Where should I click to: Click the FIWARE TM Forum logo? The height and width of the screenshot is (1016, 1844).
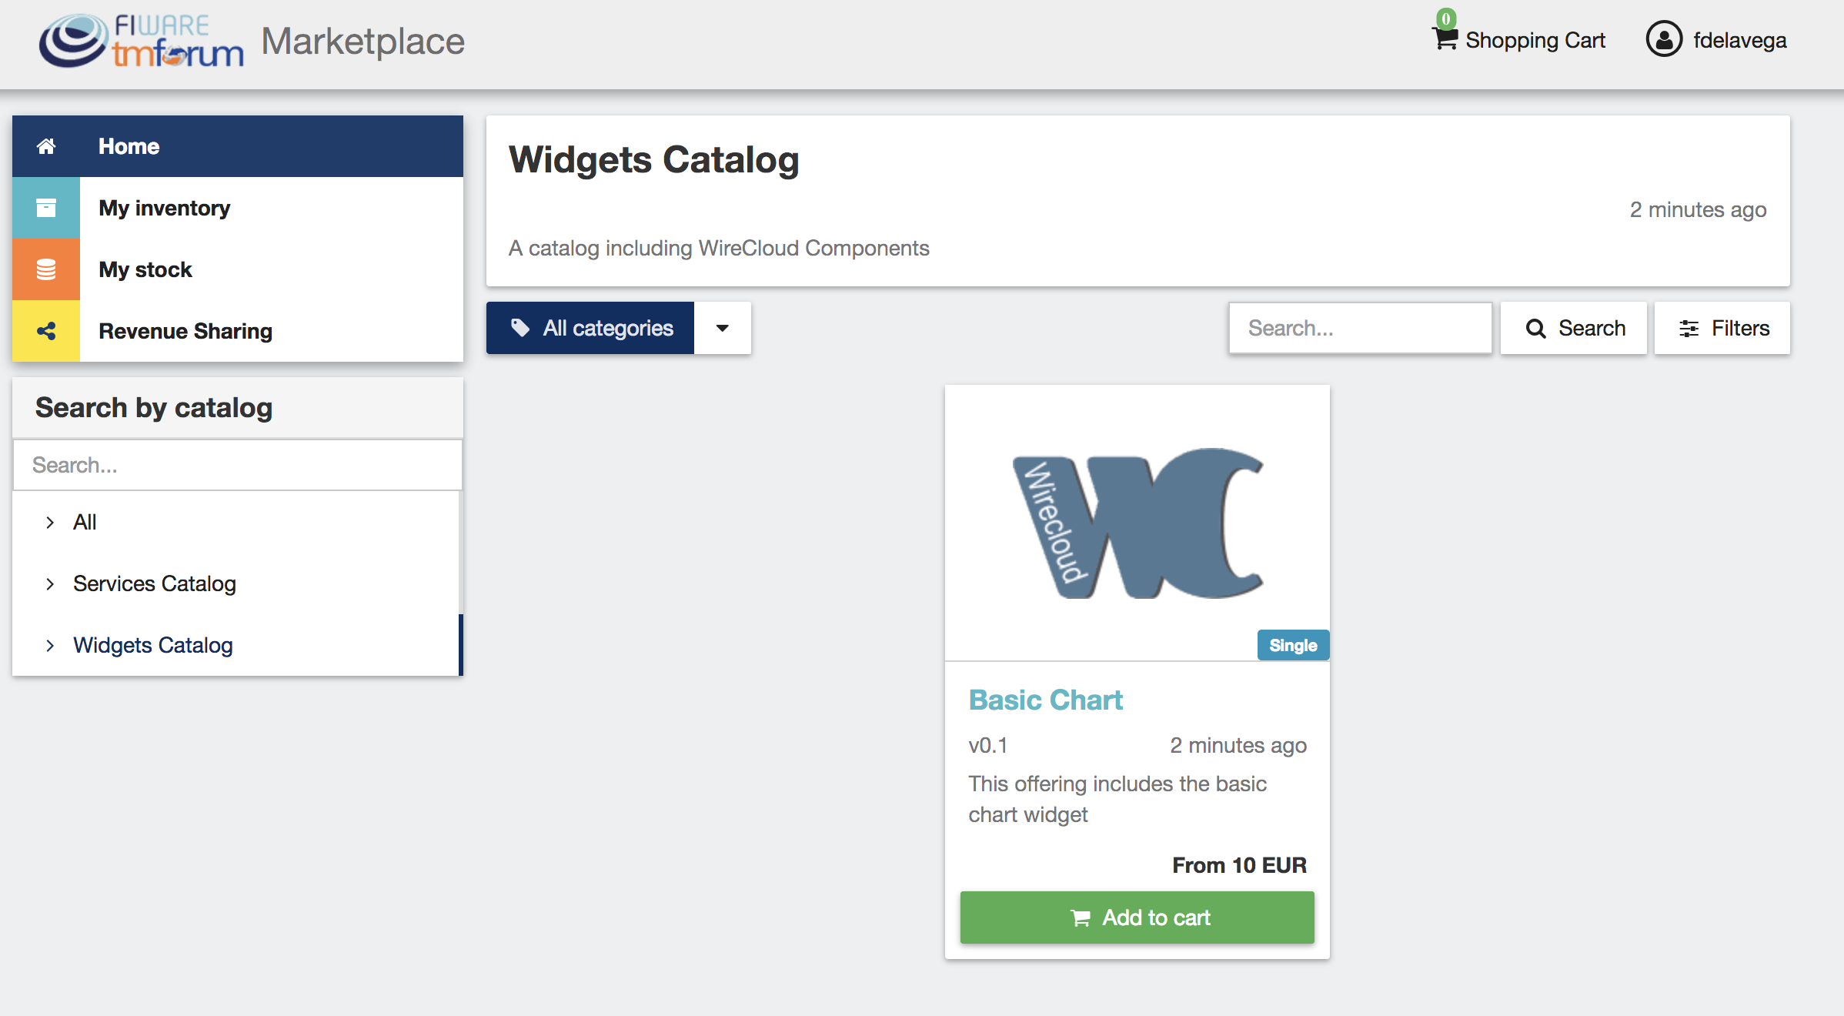coord(142,42)
